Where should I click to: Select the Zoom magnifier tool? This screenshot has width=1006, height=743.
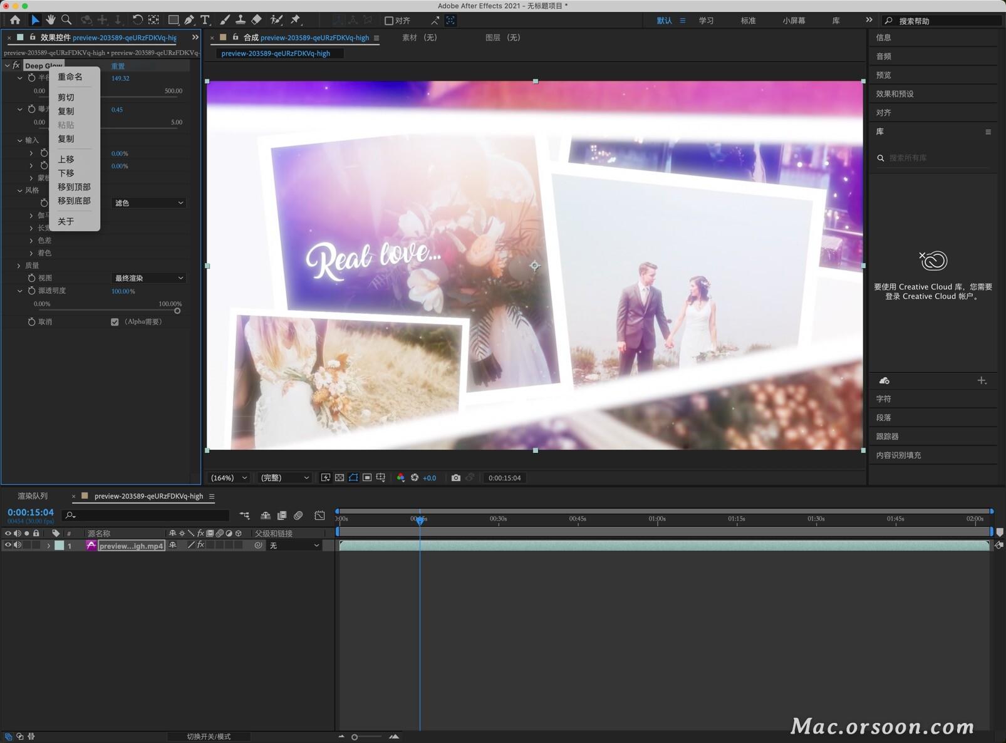point(66,20)
